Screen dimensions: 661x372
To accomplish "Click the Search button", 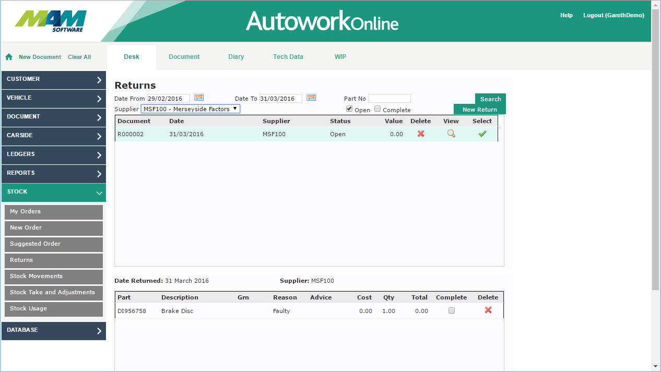I will click(490, 99).
